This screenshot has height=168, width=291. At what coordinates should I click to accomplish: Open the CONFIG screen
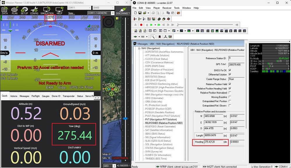coord(34,10)
